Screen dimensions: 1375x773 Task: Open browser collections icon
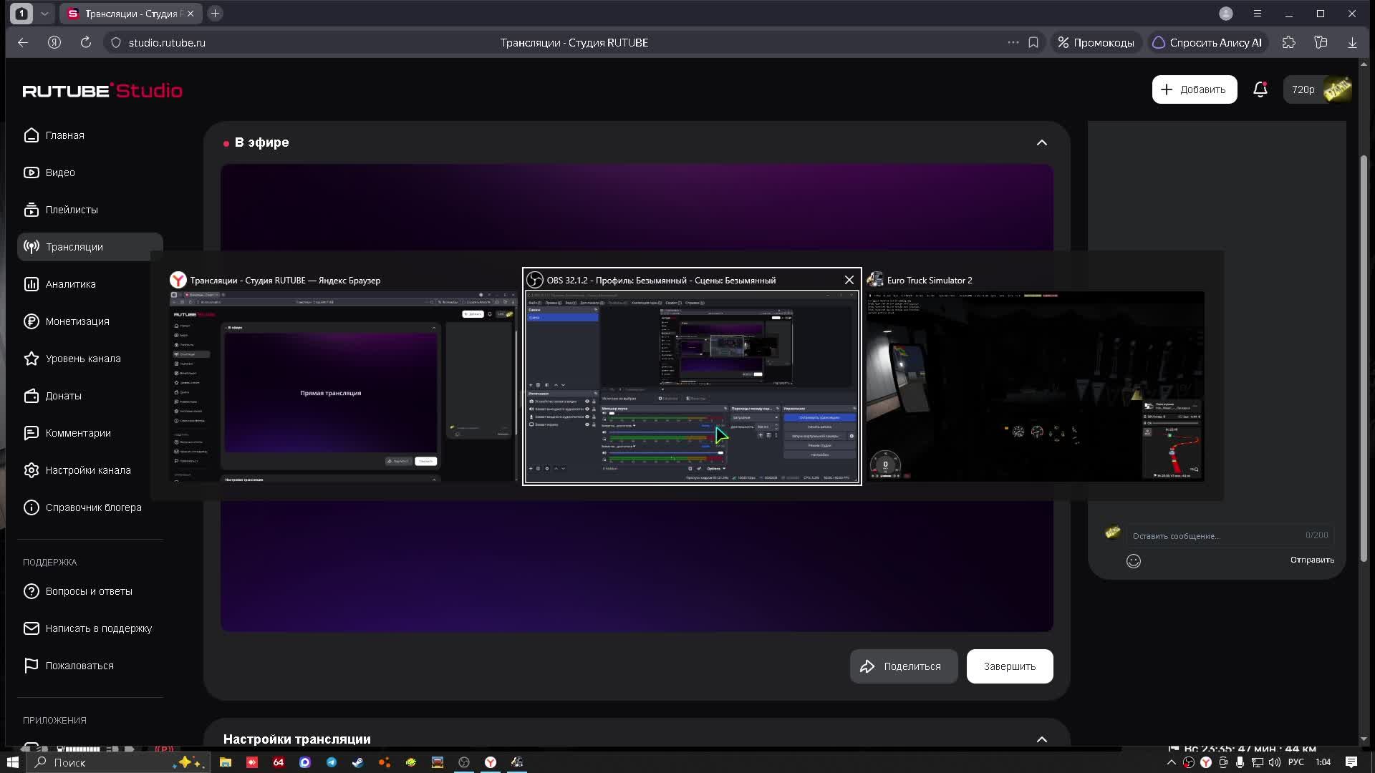pos(1321,43)
